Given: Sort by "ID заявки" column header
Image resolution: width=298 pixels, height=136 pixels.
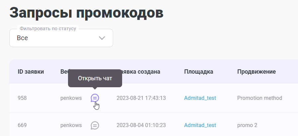Looking at the screenshot, I should tap(31, 72).
